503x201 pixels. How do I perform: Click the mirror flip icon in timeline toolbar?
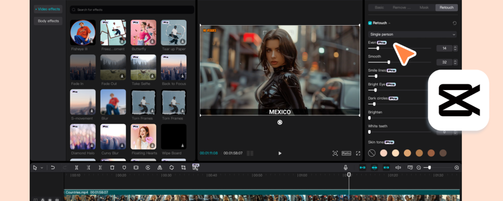[159, 168]
